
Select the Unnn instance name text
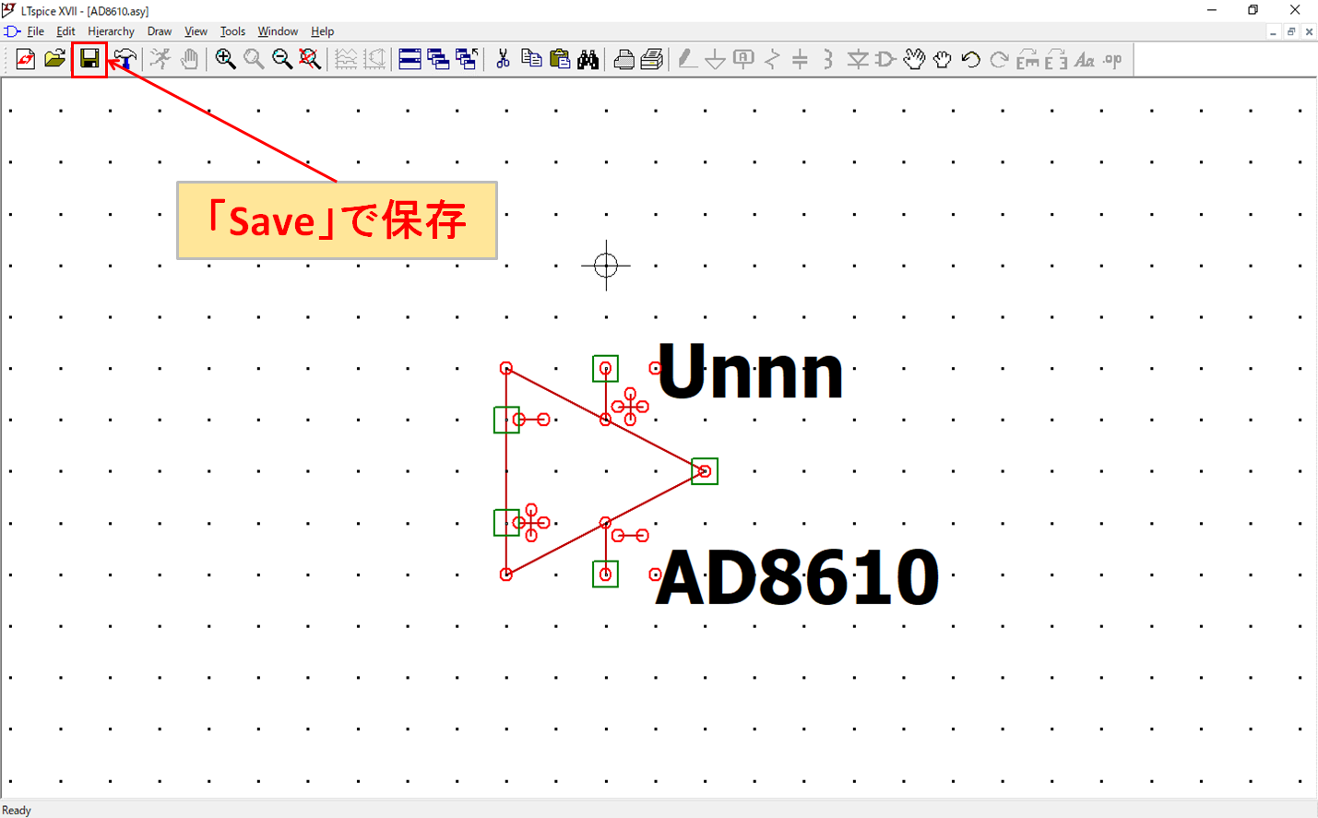[x=750, y=372]
